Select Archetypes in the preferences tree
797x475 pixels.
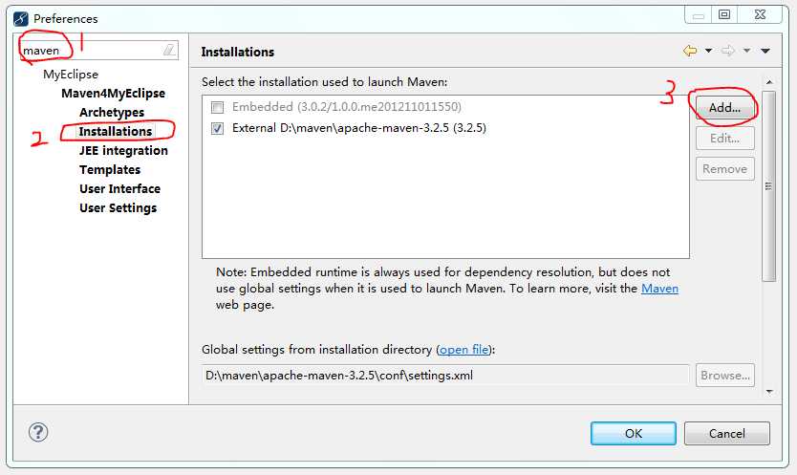pos(112,113)
